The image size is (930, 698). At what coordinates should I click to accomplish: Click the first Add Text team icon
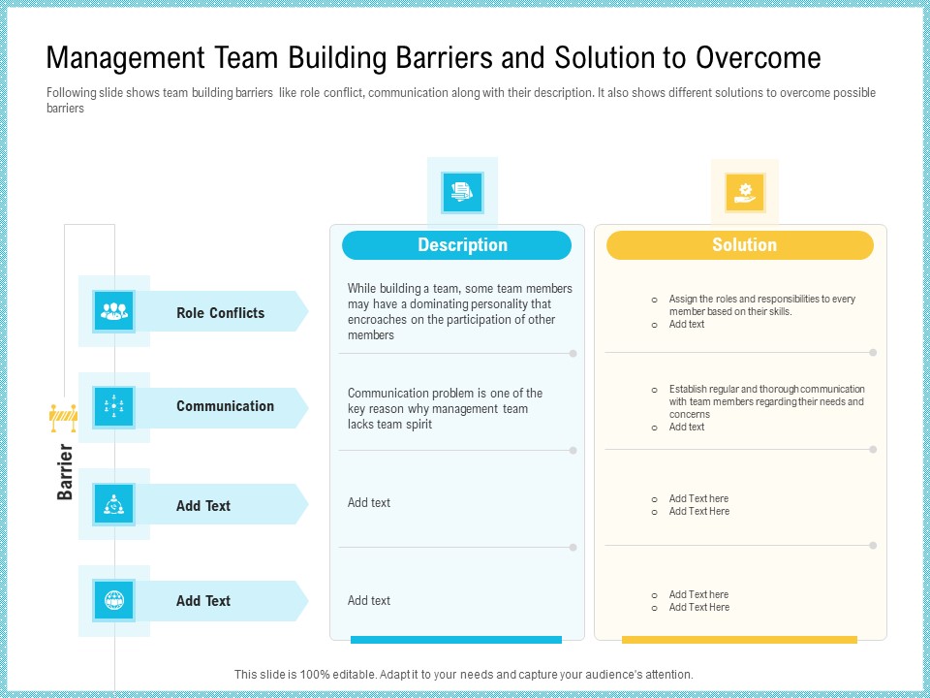point(114,504)
